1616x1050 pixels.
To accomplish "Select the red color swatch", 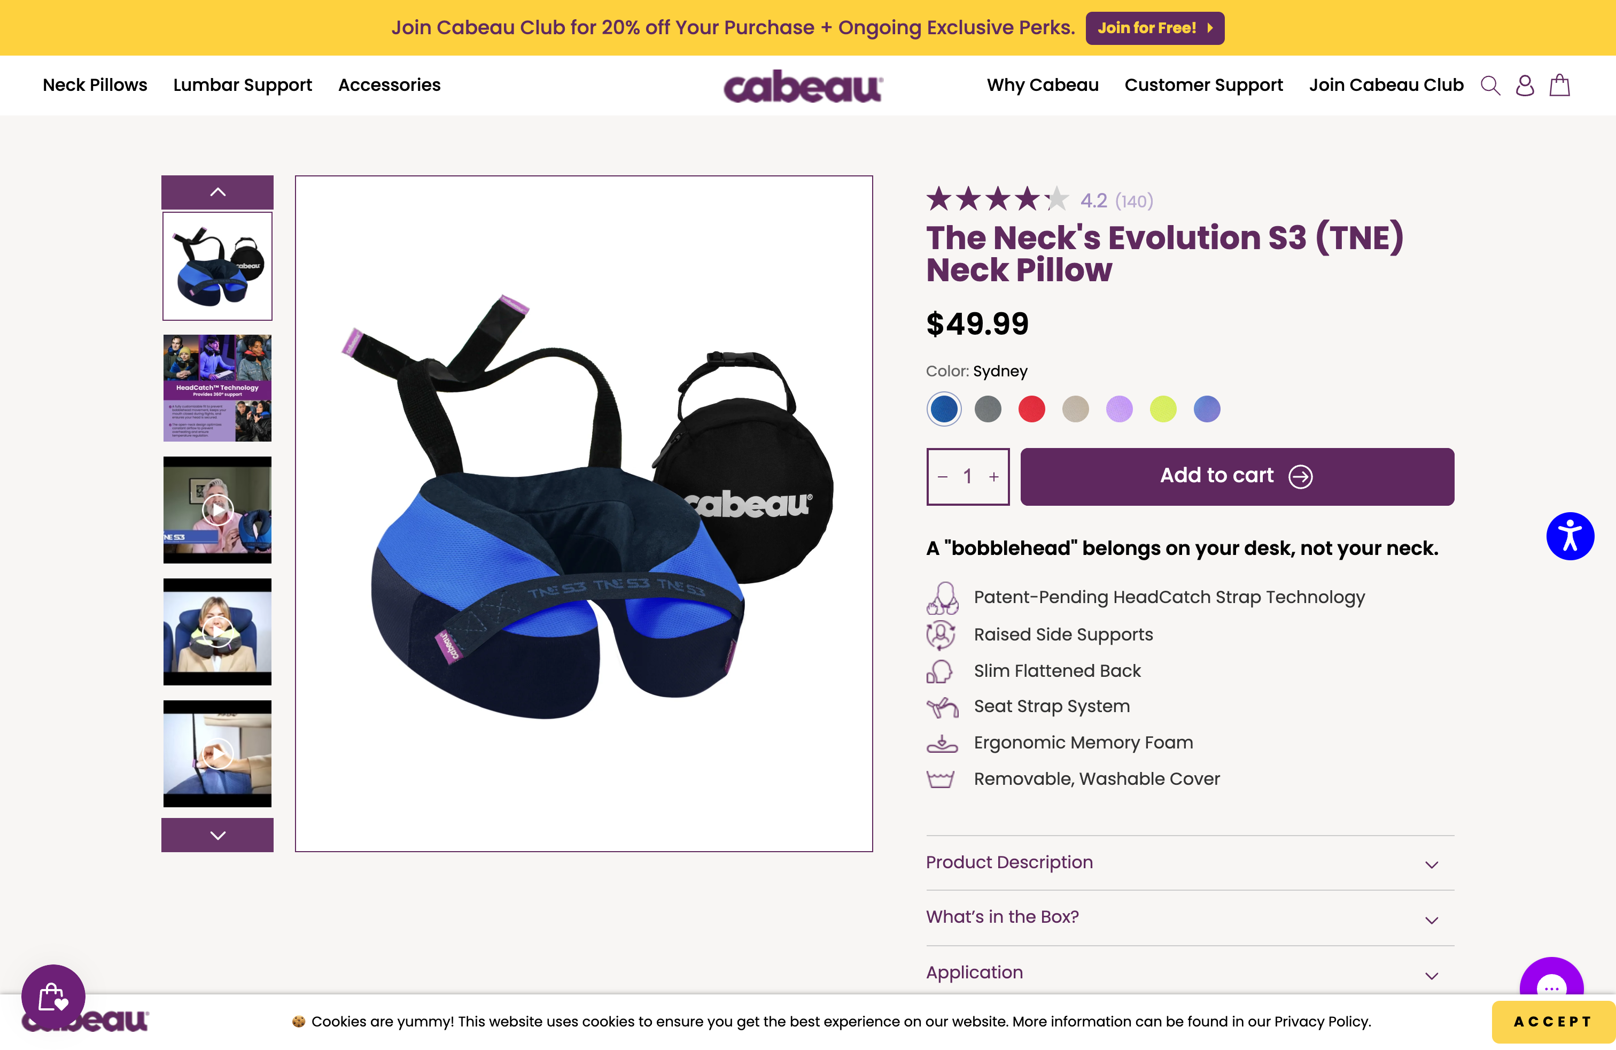I will click(x=1031, y=410).
